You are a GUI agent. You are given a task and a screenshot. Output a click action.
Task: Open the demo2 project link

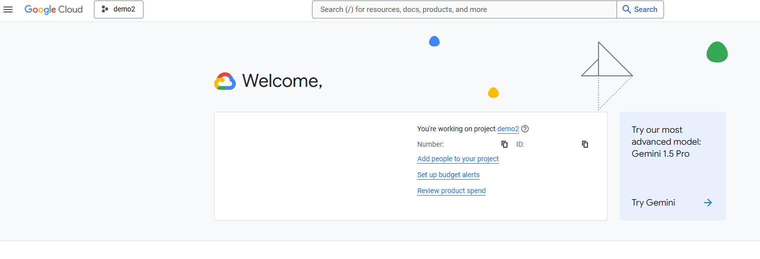coord(508,129)
